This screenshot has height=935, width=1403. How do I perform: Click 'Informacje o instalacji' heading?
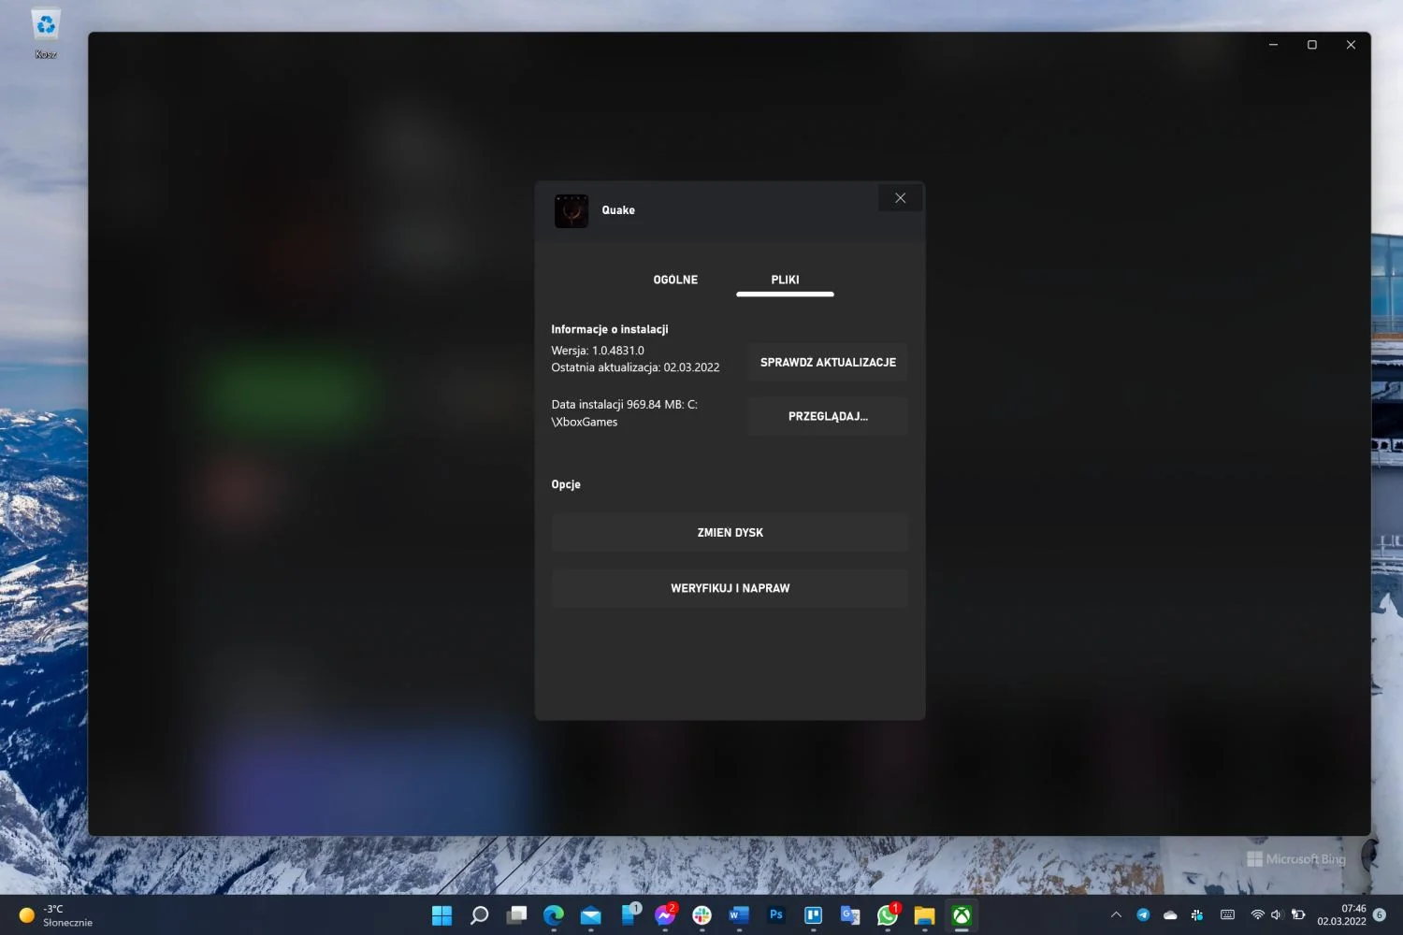(x=610, y=329)
